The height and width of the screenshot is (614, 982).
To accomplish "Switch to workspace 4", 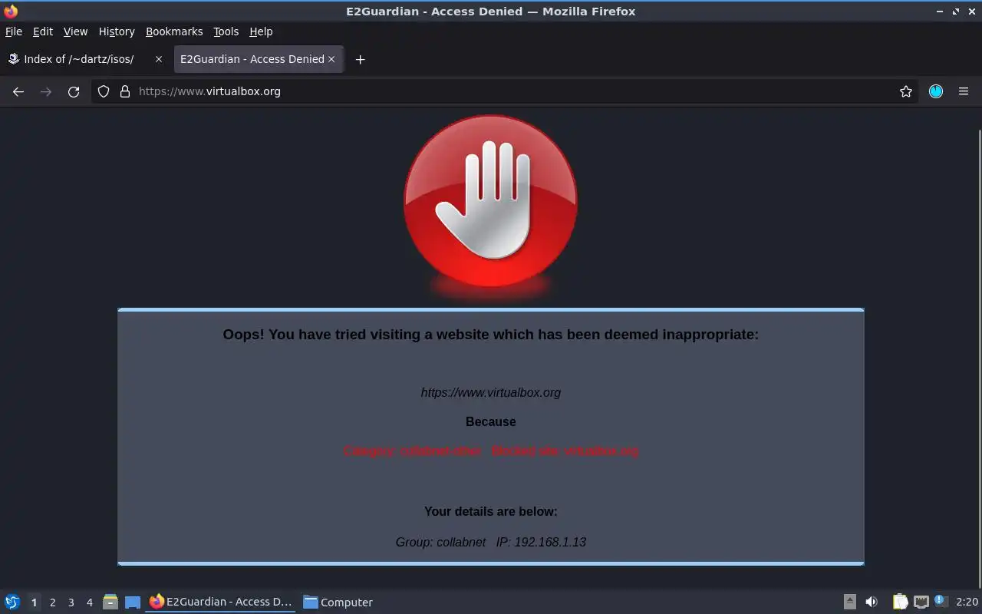I will point(90,602).
